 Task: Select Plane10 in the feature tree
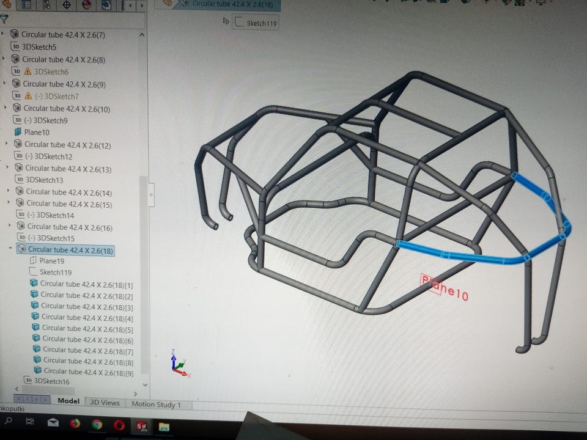point(37,132)
